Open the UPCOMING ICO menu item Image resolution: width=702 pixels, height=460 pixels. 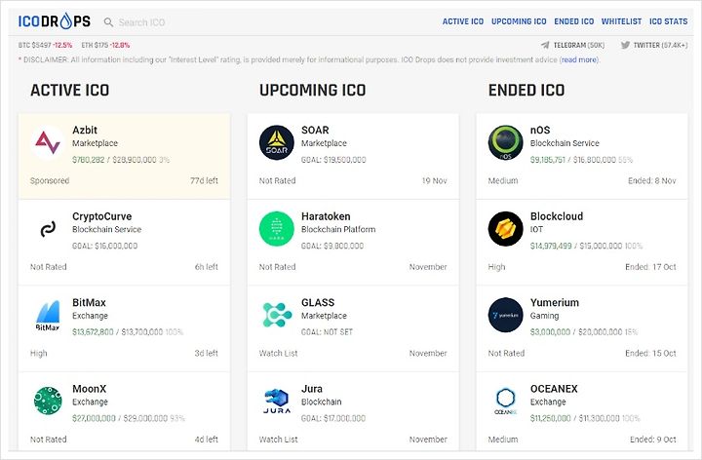pos(519,21)
